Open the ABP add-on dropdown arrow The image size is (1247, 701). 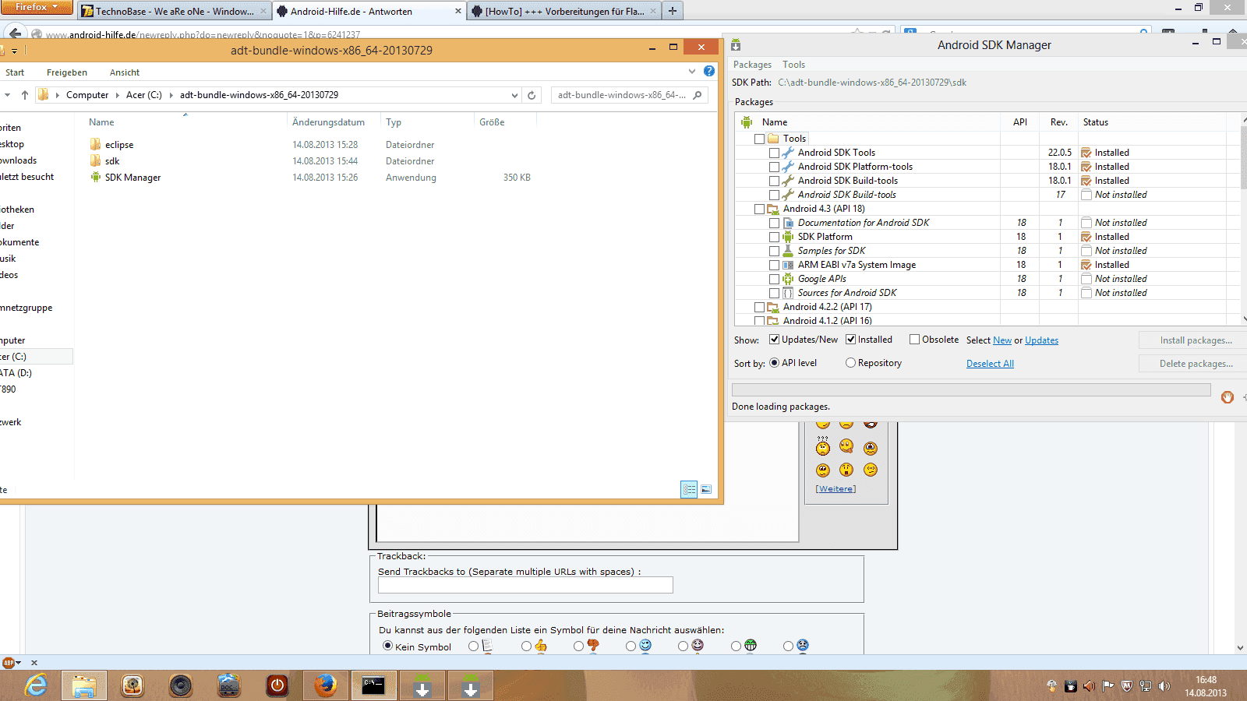point(19,663)
